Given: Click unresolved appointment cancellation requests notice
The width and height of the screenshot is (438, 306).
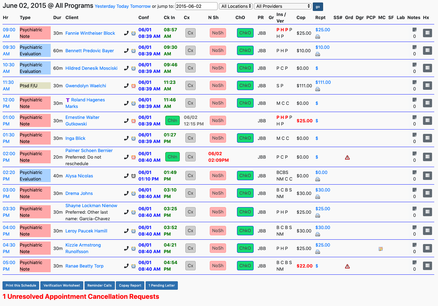Looking at the screenshot, I should click(81, 297).
